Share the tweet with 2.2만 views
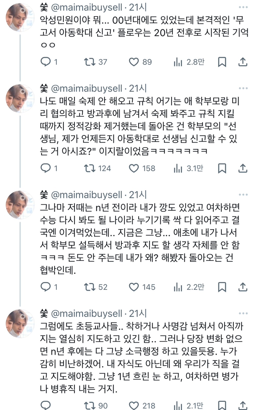Screen dimensions: 255x410 [x=243, y=287]
